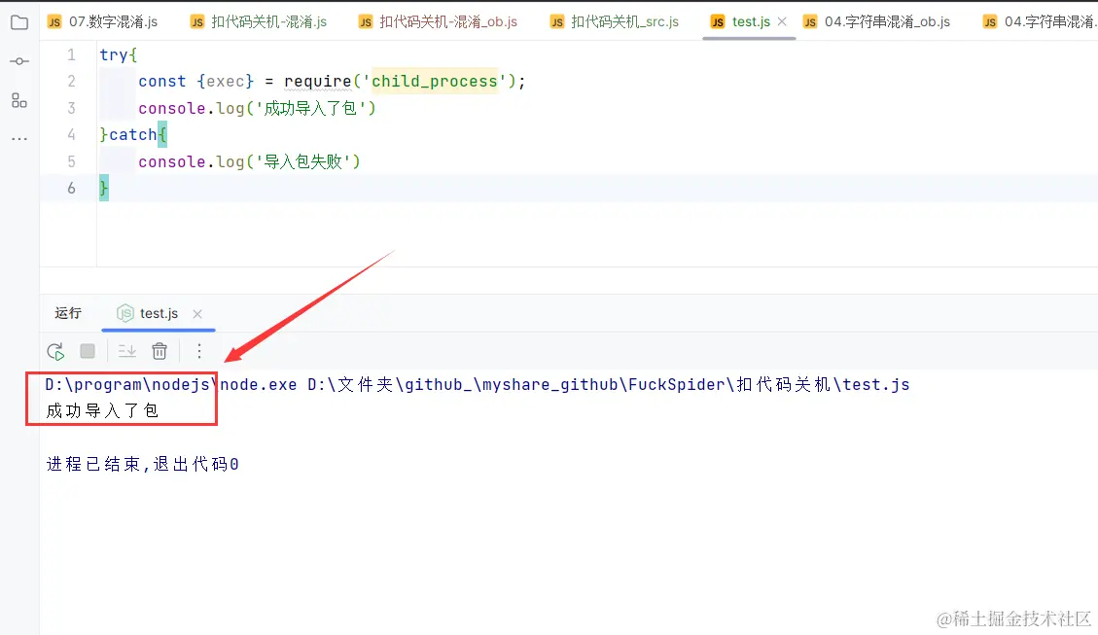Click line number 6 in gutter
This screenshot has width=1098, height=635.
(x=71, y=188)
